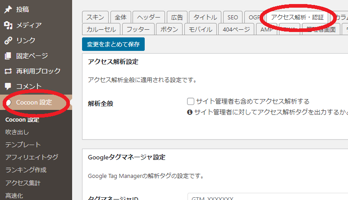Open the アフィリエイトタグ submenu link

[32, 157]
